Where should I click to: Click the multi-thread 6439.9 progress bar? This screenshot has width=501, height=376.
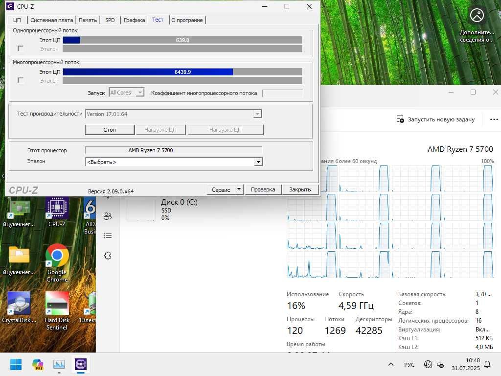[x=182, y=72]
